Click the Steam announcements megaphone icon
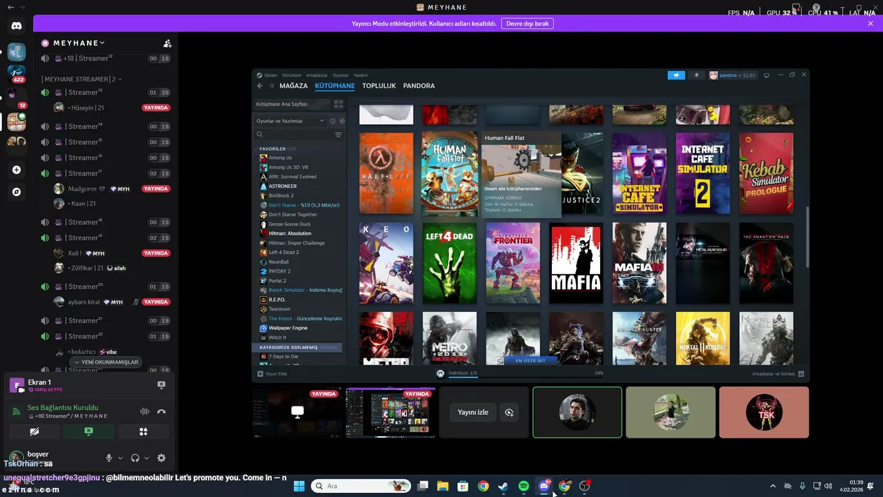Viewport: 883px width, 497px height. coord(676,75)
